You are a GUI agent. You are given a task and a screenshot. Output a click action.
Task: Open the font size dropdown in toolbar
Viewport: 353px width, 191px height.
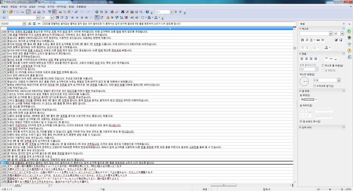[x=52, y=17]
